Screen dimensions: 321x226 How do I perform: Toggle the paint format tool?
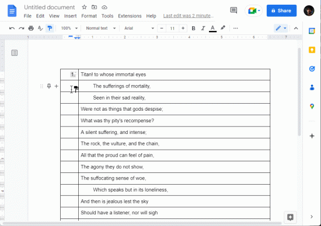pos(50,28)
